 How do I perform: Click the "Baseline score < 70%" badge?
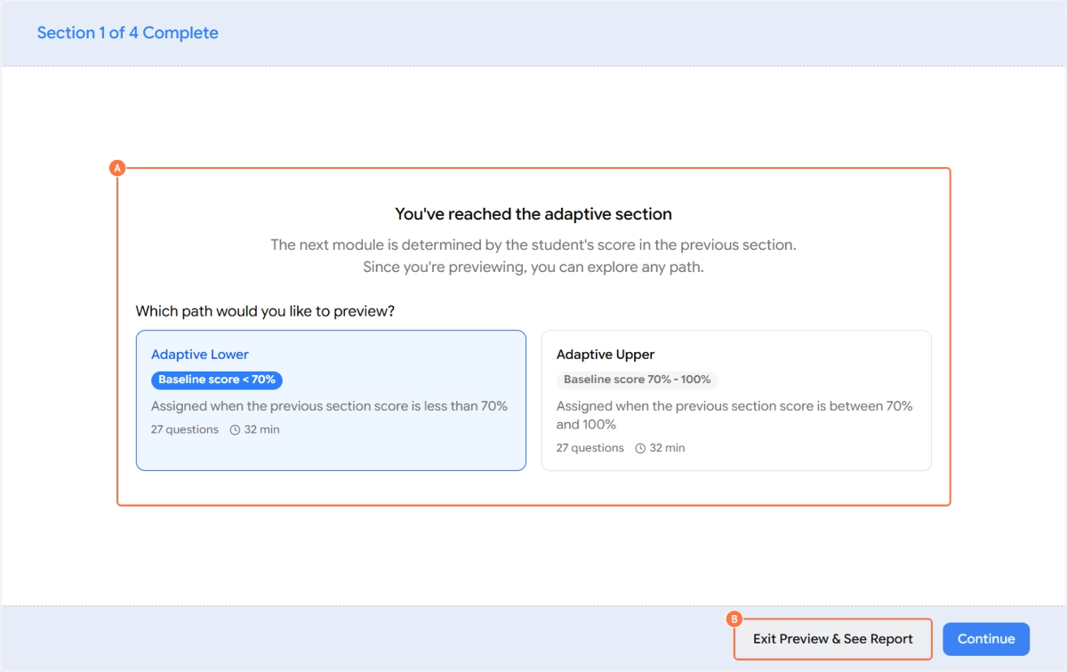tap(217, 380)
